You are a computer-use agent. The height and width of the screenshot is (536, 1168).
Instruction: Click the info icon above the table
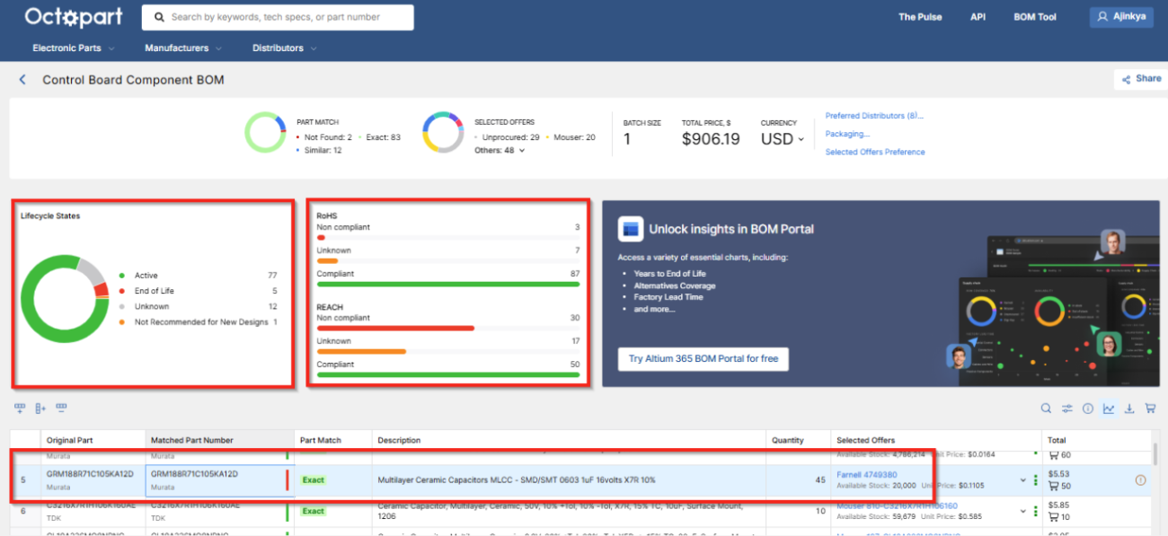click(1088, 409)
